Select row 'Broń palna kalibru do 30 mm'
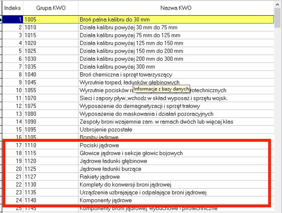Screen dimensions: 282x213 point(138,19)
